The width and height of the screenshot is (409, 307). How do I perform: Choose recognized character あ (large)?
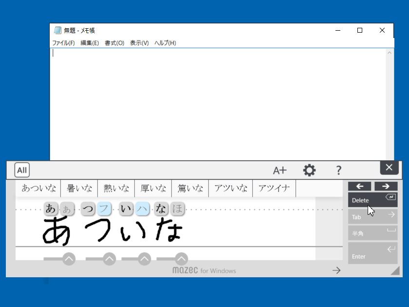51,209
